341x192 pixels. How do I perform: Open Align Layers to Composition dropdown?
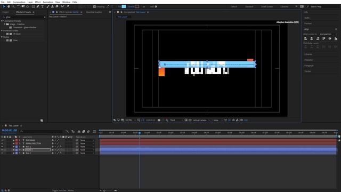click(x=329, y=34)
